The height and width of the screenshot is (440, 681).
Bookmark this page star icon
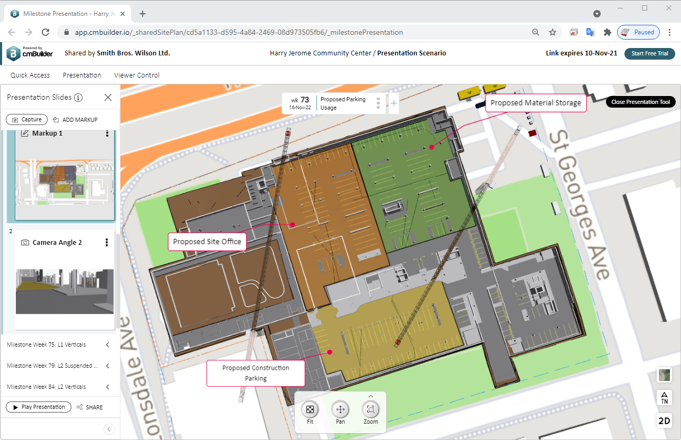553,32
